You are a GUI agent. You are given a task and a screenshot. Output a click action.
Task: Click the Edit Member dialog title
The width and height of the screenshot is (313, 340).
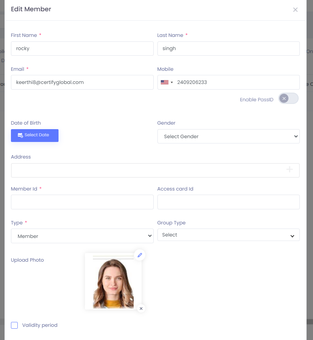click(31, 9)
